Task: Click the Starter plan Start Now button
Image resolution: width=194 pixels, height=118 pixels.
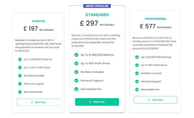Action: (39, 102)
